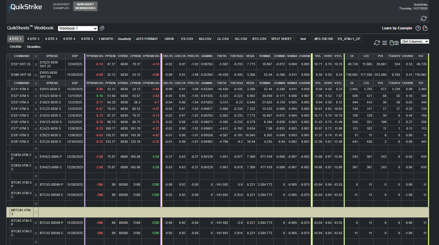Open row menu icon for ES2* ATM S
The width and height of the screenshot is (439, 245).
pyautogui.click(x=36, y=95)
